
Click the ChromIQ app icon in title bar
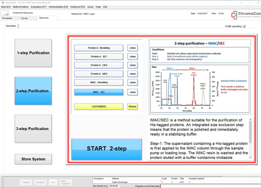(x=2, y=2)
